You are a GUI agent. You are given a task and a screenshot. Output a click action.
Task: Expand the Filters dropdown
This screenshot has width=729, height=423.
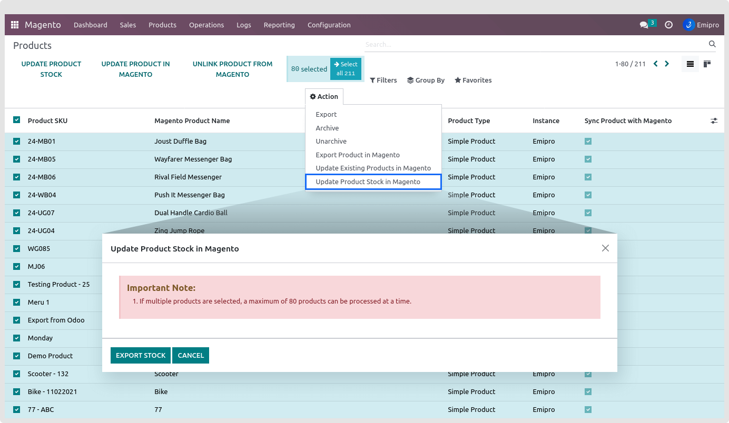[x=383, y=80]
